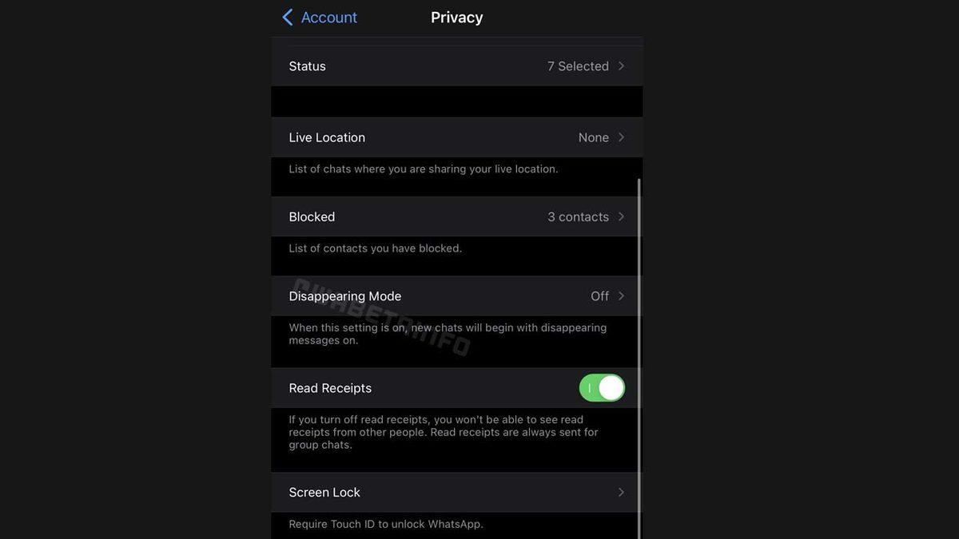This screenshot has height=539, width=959.
Task: Click the '7 Selected' status value
Action: (578, 66)
